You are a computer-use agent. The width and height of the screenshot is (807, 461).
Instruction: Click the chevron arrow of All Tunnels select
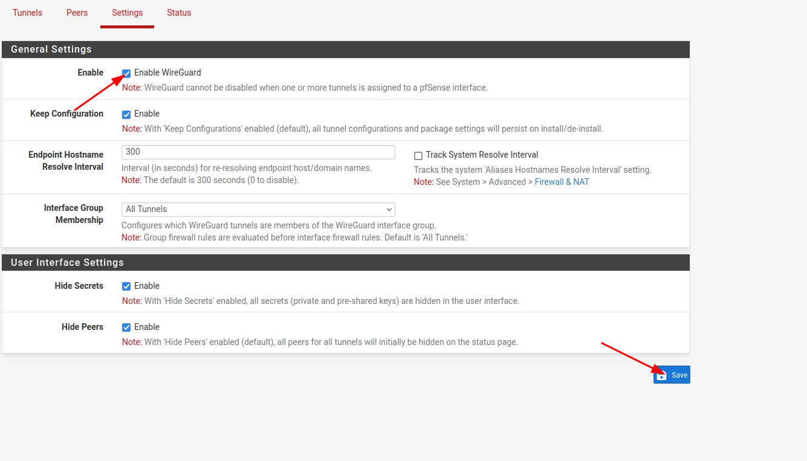pyautogui.click(x=389, y=210)
